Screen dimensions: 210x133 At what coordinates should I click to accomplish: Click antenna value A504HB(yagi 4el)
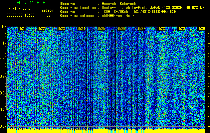pyautogui.click(x=118, y=16)
